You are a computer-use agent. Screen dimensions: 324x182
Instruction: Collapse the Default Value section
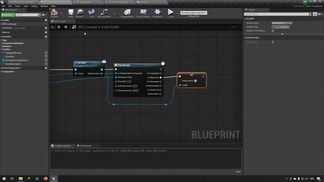(x=245, y=38)
